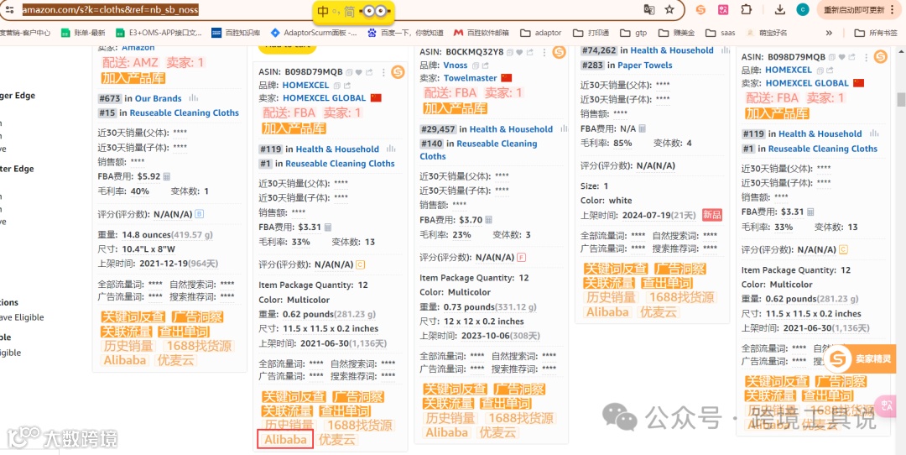Screen dimensions: 906x455
Task: Click 关键词反查 on the Paper Towels card
Action: [x=616, y=269]
